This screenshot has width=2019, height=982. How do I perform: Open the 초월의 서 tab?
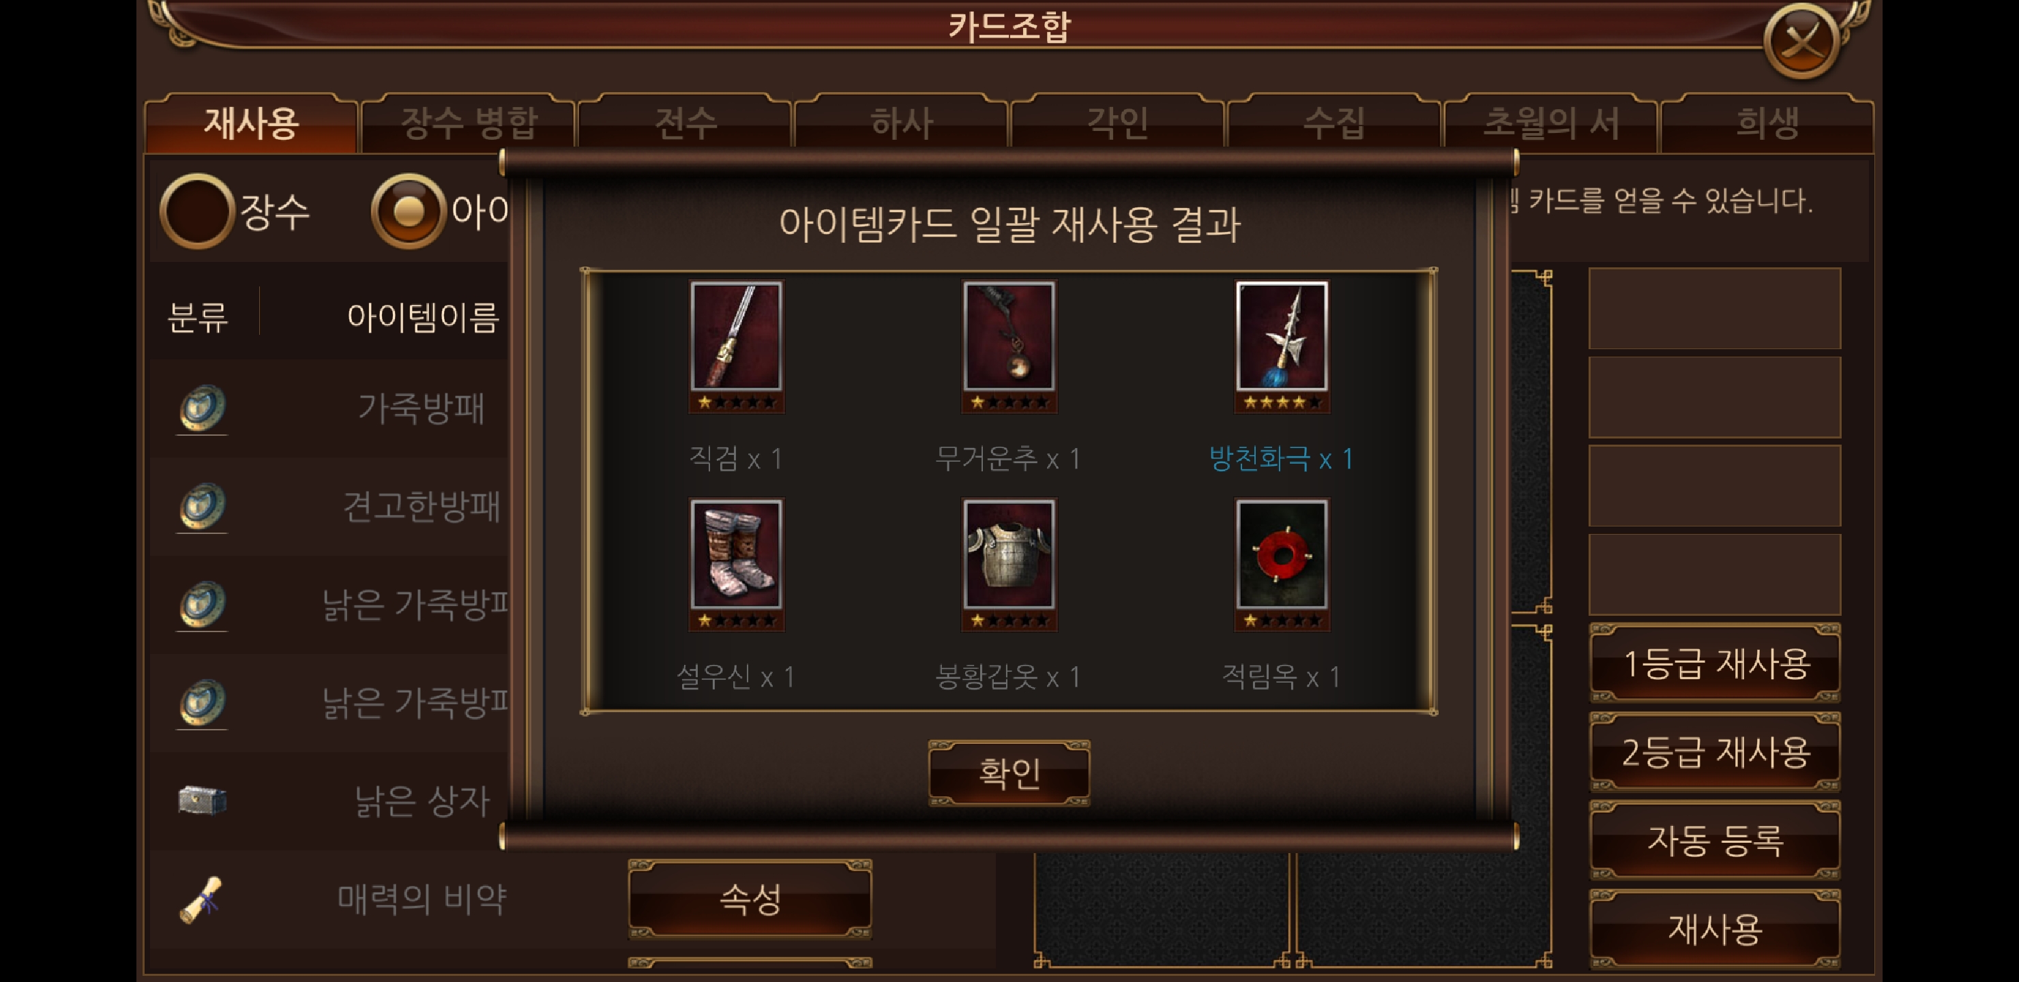(x=1551, y=123)
